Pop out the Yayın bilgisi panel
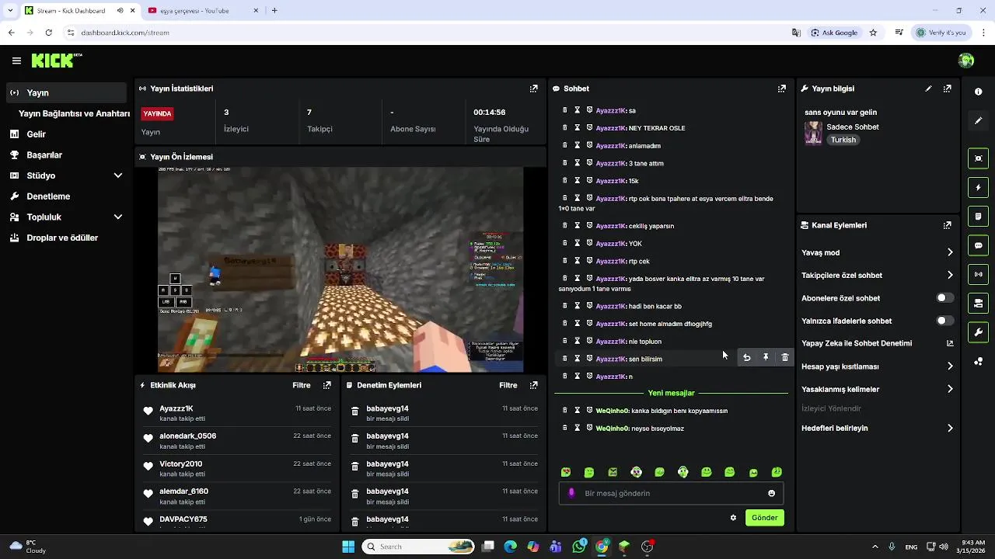This screenshot has width=995, height=559. [x=947, y=89]
